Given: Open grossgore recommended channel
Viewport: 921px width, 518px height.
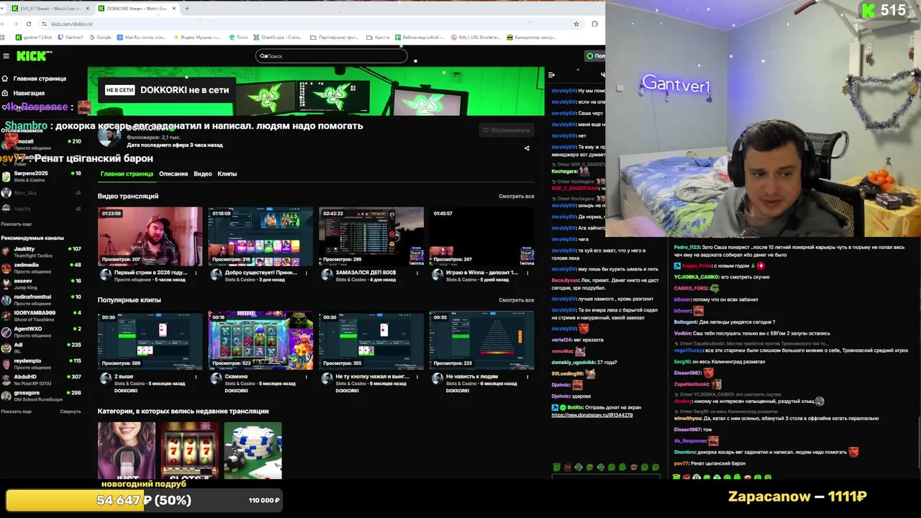Looking at the screenshot, I should pos(41,396).
